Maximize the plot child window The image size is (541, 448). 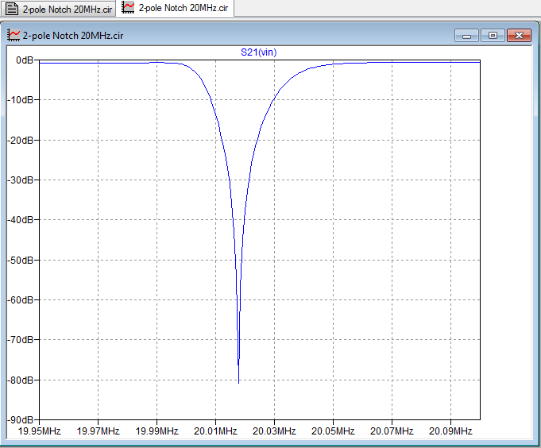pyautogui.click(x=493, y=36)
